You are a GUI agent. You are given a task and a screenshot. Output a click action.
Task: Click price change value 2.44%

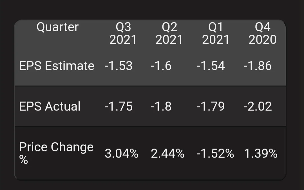[168, 154]
